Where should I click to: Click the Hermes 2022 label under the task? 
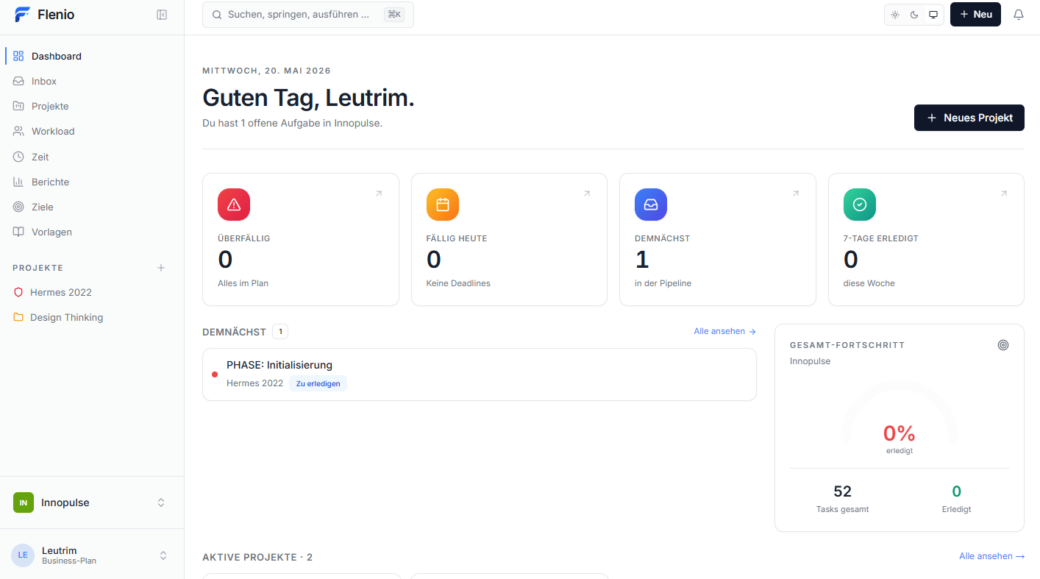[254, 383]
